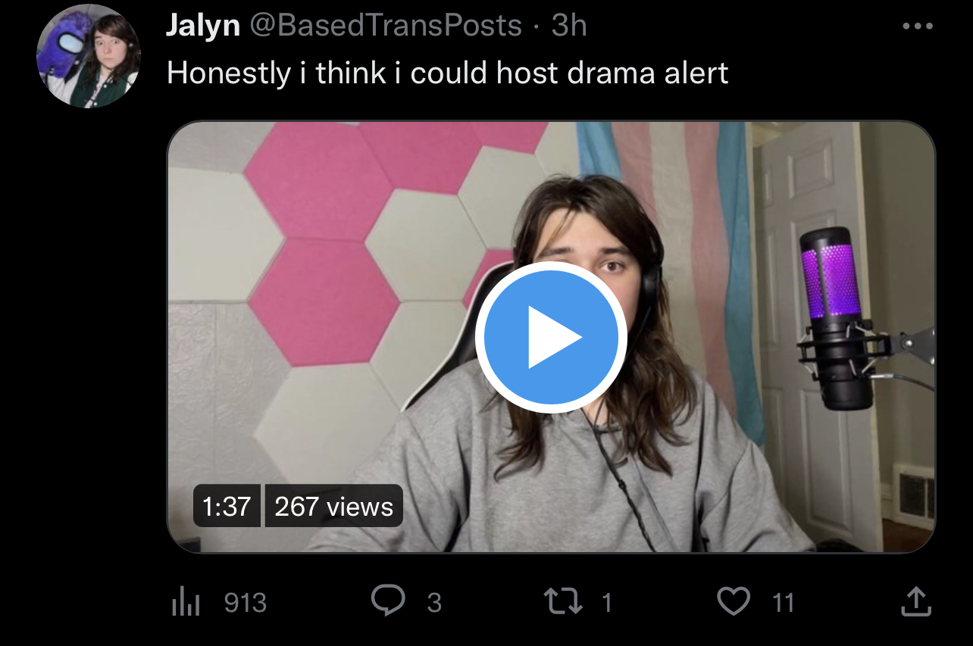Open the three-dot more options menu
The width and height of the screenshot is (973, 646).
[918, 27]
